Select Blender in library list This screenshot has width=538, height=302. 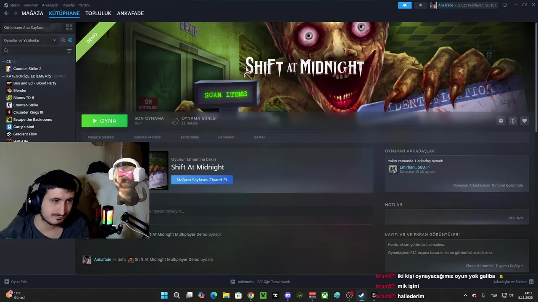(20, 91)
